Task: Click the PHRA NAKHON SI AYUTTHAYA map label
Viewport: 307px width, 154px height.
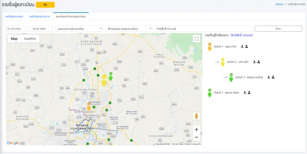Action: tap(92, 43)
